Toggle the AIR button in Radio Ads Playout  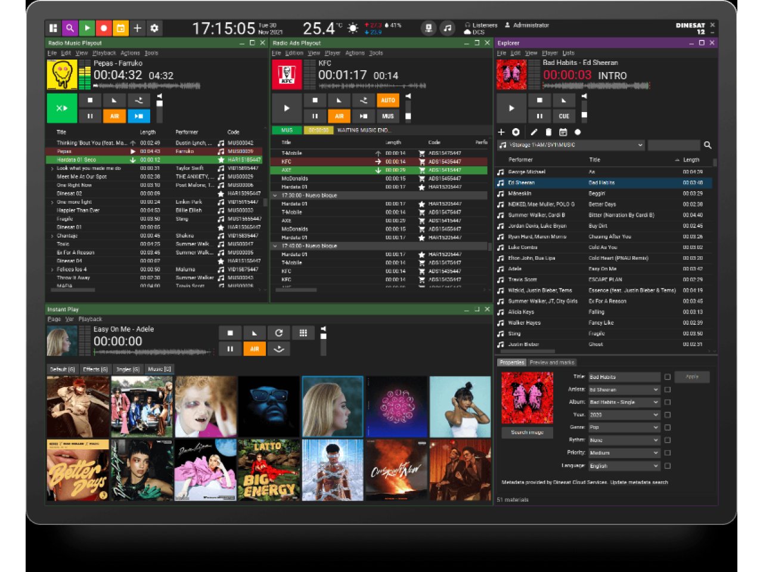(339, 116)
